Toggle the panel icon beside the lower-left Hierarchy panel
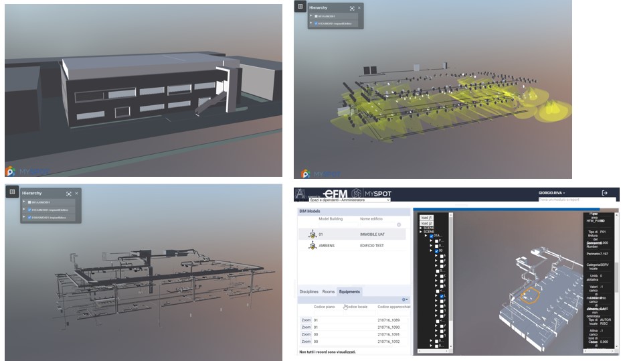This screenshot has width=623, height=361. pyautogui.click(x=11, y=192)
